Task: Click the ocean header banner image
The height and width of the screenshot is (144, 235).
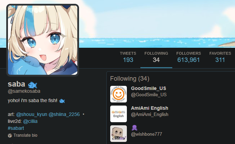Action: (157, 24)
